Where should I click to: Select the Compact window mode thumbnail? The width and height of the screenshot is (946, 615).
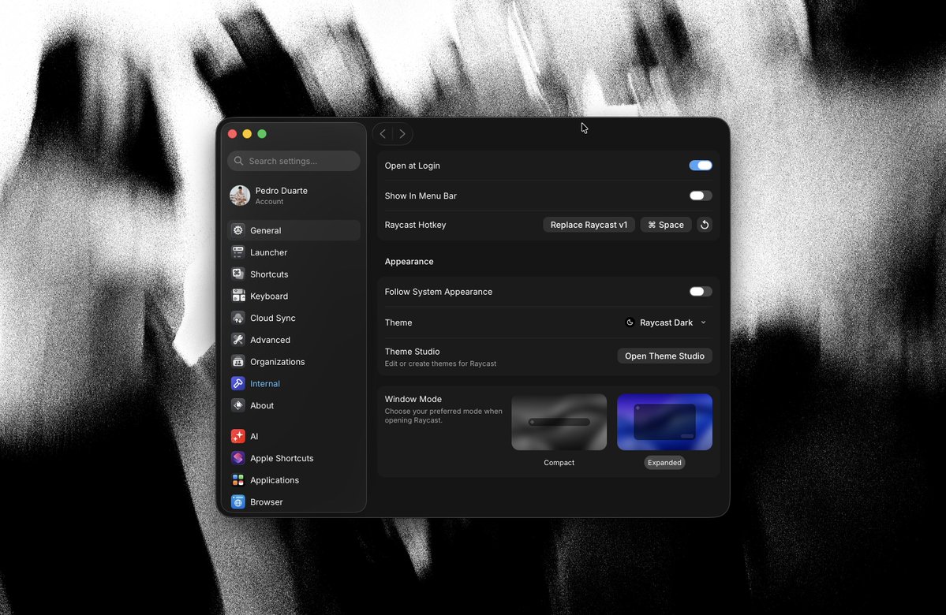559,422
